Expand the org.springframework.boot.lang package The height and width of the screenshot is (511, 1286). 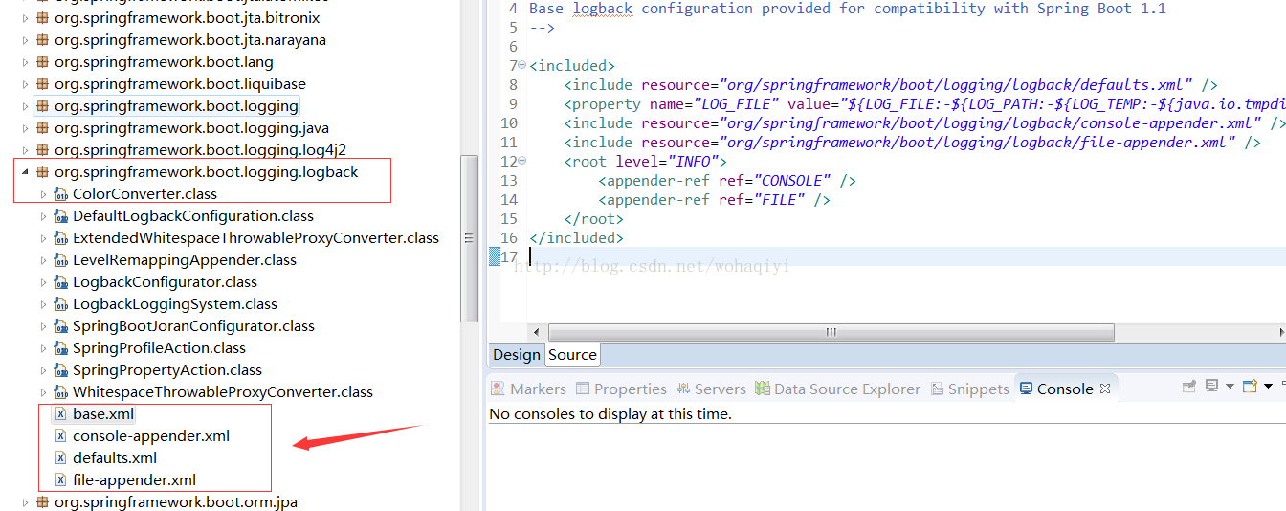[25, 62]
